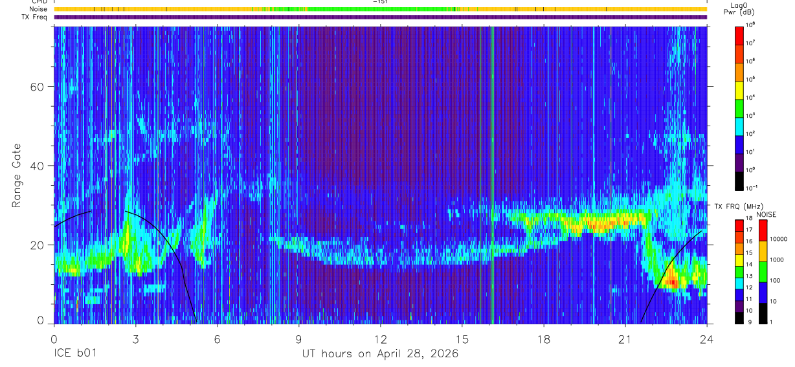The image size is (795, 367).
Task: Click the '1' label below the NOISE scale
Action: 770,322
